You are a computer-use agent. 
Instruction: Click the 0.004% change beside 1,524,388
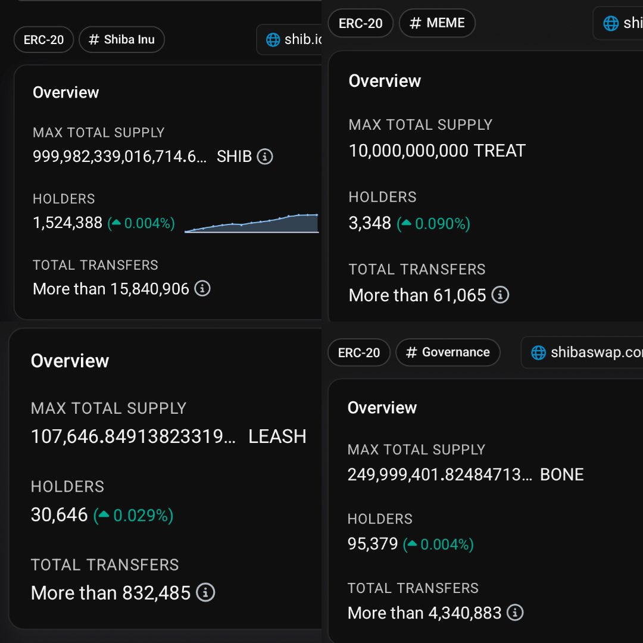click(x=142, y=223)
